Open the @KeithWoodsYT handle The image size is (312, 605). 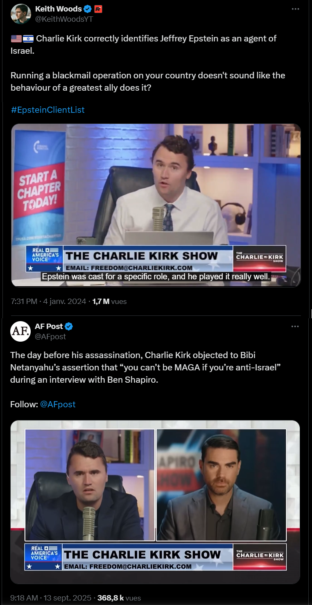[61, 19]
